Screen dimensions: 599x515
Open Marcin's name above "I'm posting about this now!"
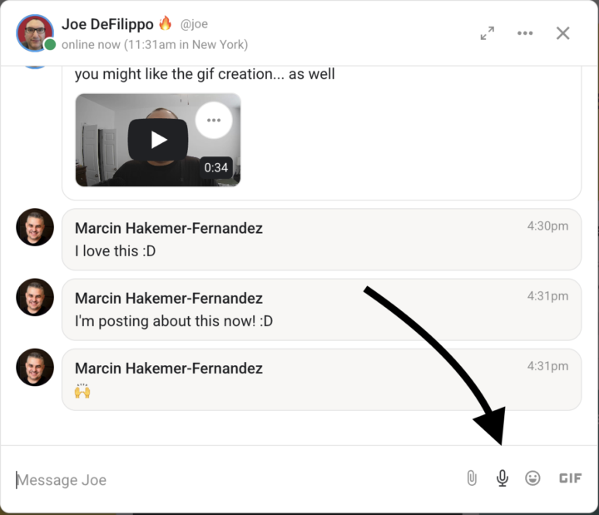[169, 298]
